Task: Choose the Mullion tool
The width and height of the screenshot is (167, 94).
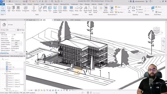Action: tap(65, 9)
